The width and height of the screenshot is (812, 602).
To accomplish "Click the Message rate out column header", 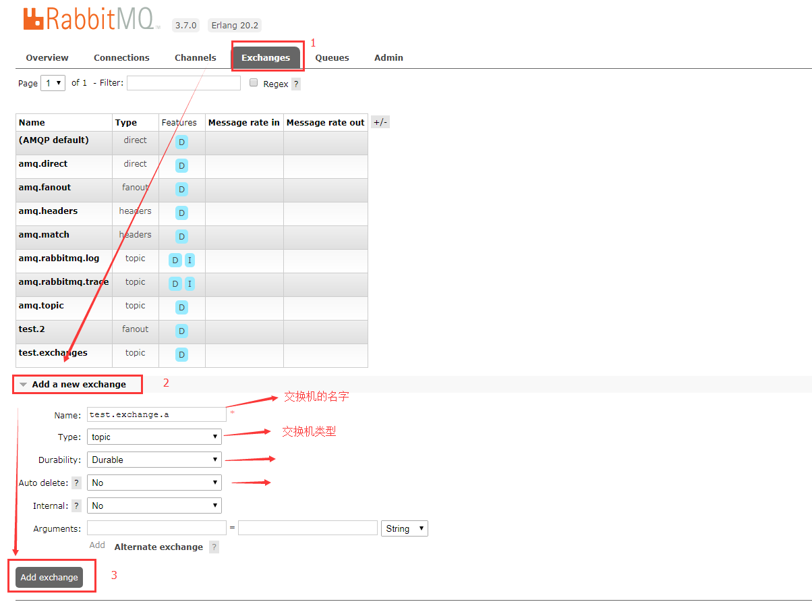I will point(325,123).
